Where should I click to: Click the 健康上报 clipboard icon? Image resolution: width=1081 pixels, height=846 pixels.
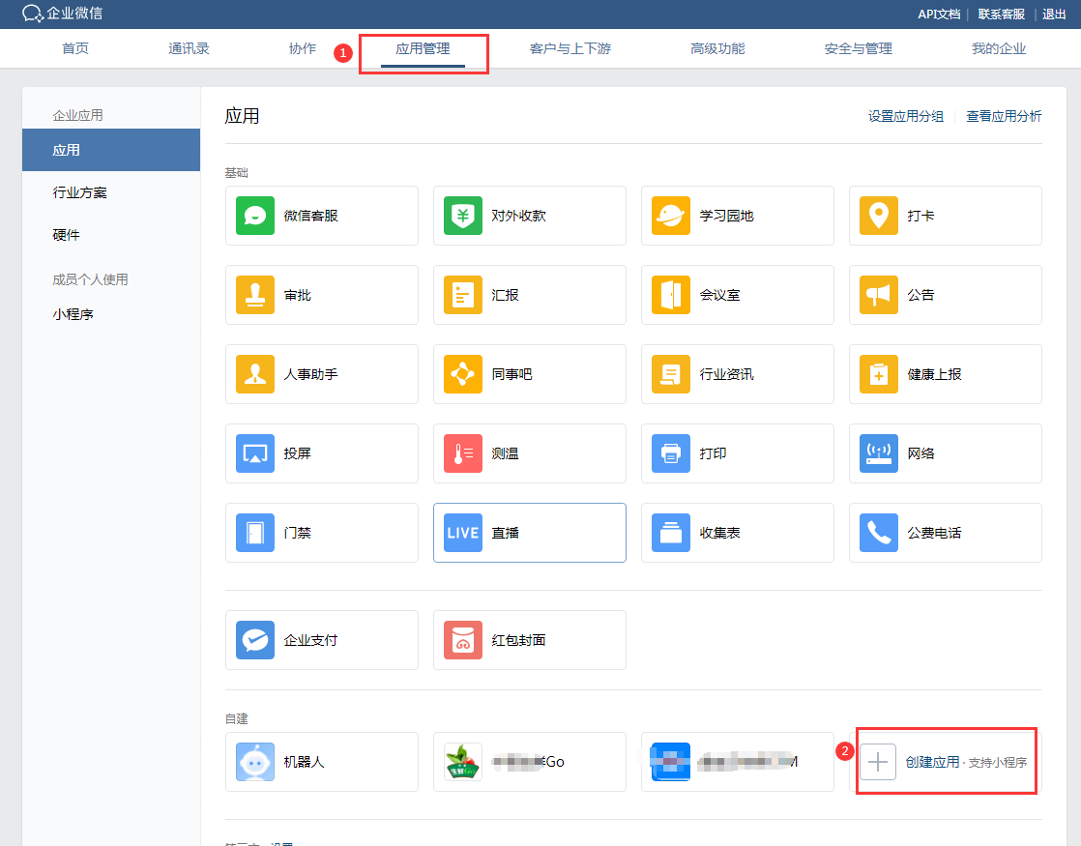click(879, 374)
